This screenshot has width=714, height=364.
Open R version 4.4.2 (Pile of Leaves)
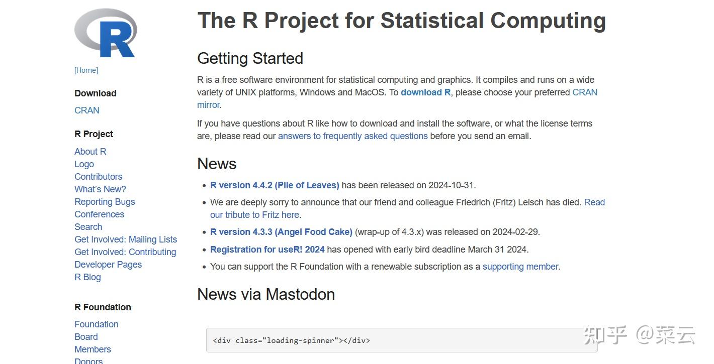point(275,185)
